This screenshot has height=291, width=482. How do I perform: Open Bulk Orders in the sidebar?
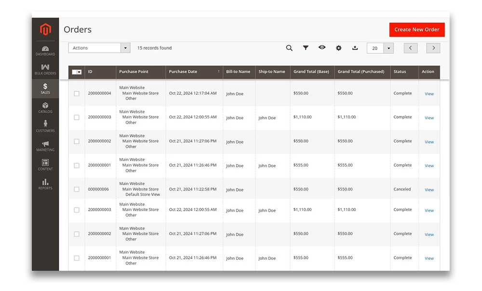pyautogui.click(x=45, y=70)
